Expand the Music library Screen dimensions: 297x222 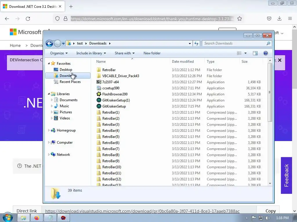[52, 106]
